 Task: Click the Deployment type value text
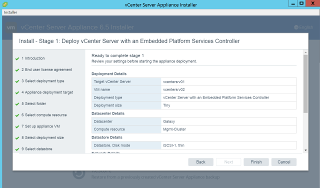pyautogui.click(x=216, y=97)
